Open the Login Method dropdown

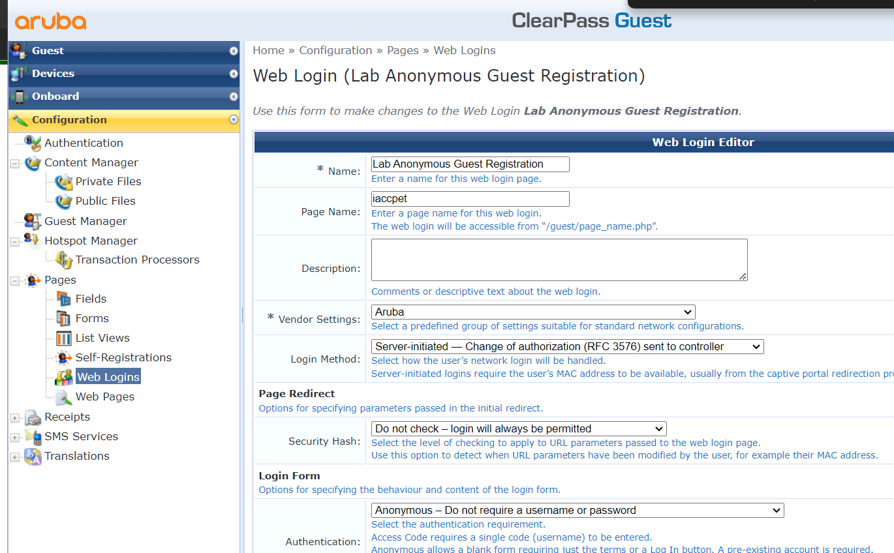tap(567, 346)
